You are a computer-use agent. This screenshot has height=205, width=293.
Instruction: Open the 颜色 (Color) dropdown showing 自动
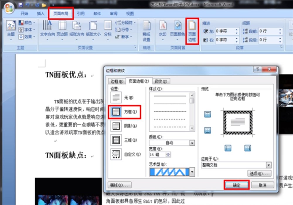coord(192,143)
